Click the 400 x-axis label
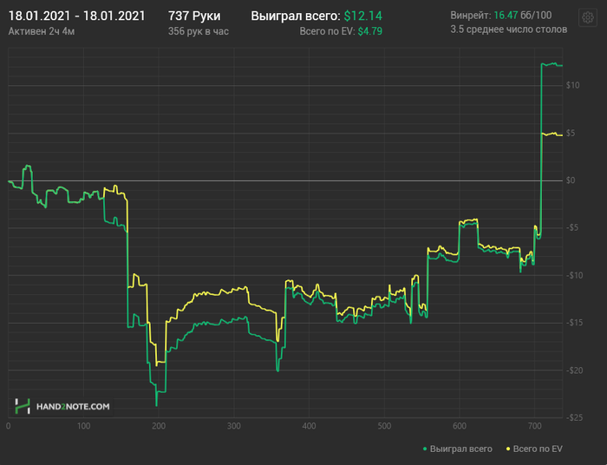This screenshot has width=607, height=465. pos(309,426)
